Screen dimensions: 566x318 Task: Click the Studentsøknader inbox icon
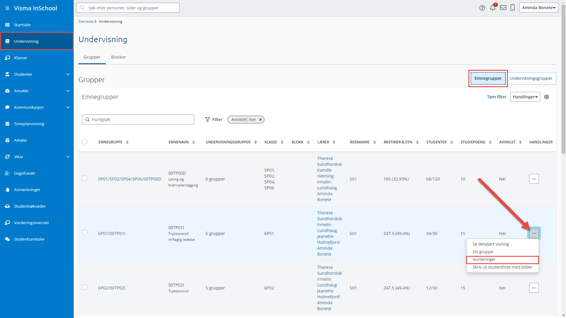point(7,206)
